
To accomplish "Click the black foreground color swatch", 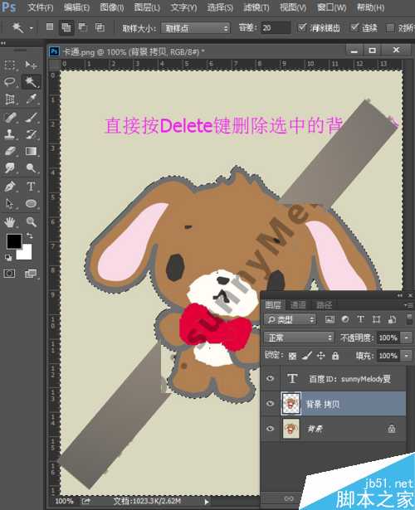I will coord(13,241).
